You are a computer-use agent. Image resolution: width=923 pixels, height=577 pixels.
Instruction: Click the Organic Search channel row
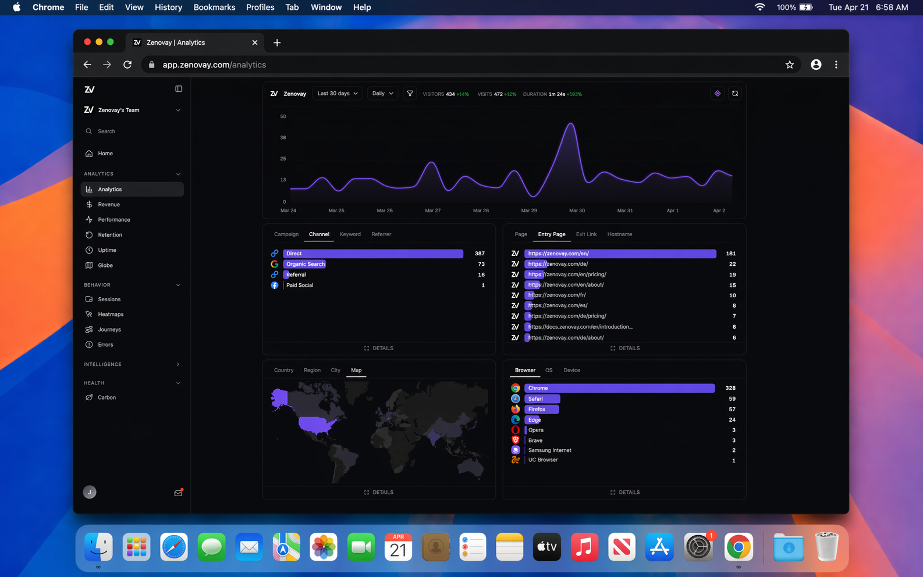pyautogui.click(x=378, y=264)
